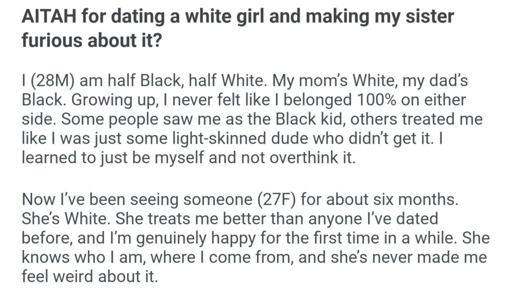This screenshot has width=514, height=305.
Task: Click the word "dated" in second paragraph
Action: (416, 219)
